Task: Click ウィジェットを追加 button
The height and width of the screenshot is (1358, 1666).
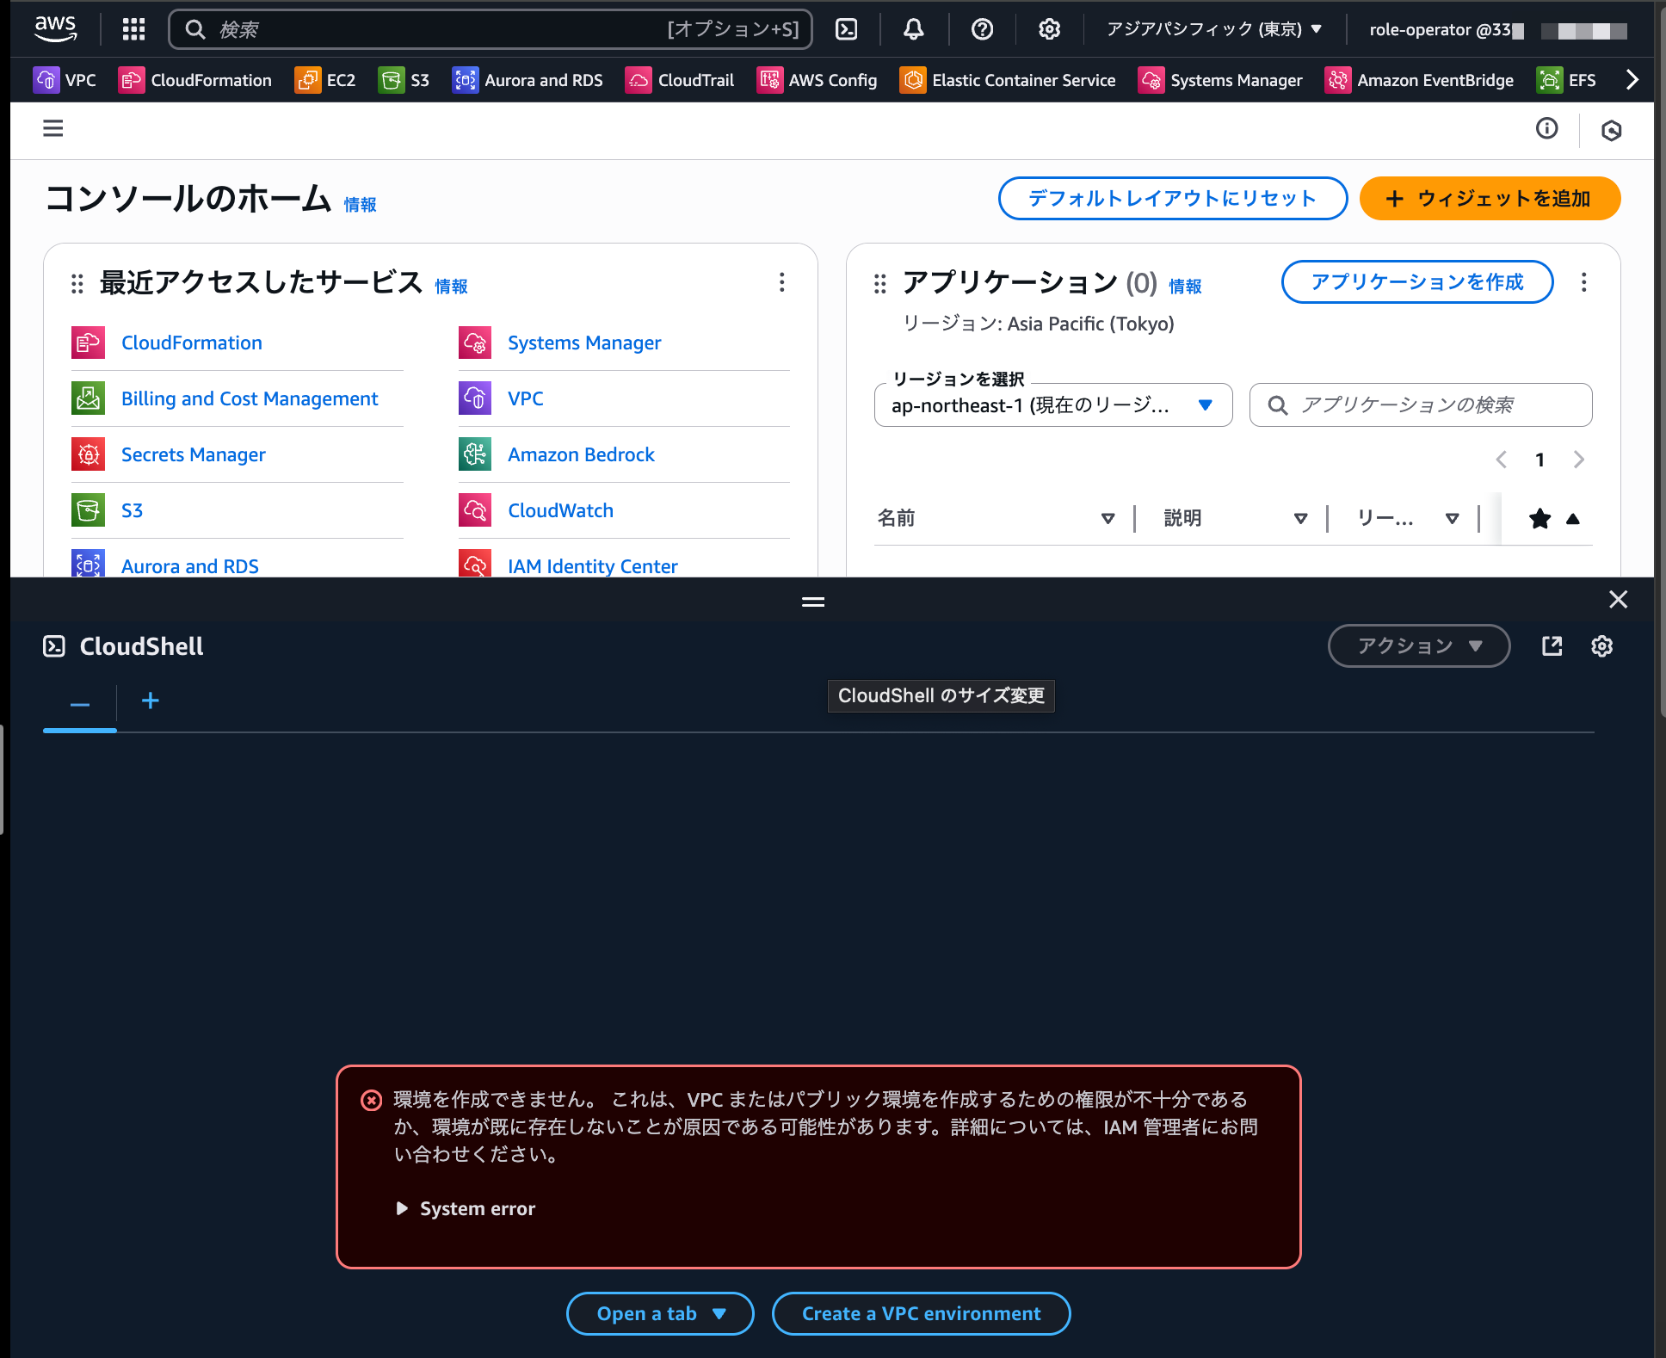Action: point(1490,199)
